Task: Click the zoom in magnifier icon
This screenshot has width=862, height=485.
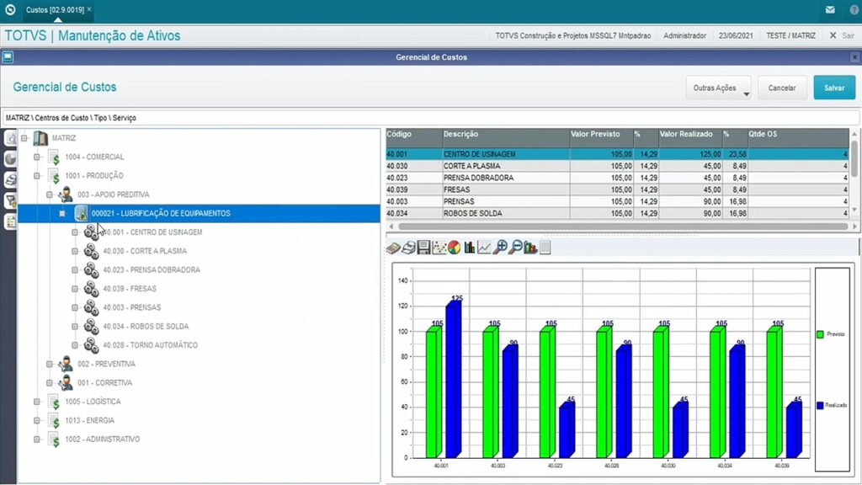Action: (x=500, y=248)
